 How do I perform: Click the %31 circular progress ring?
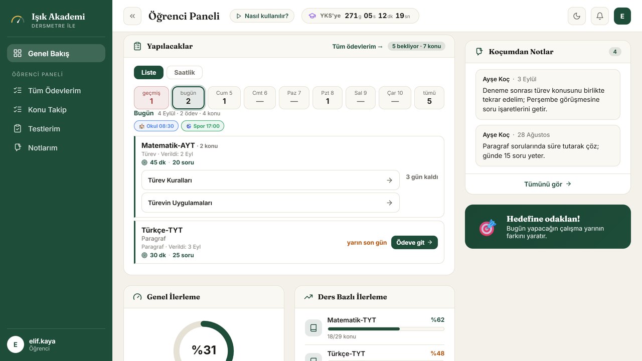204,349
